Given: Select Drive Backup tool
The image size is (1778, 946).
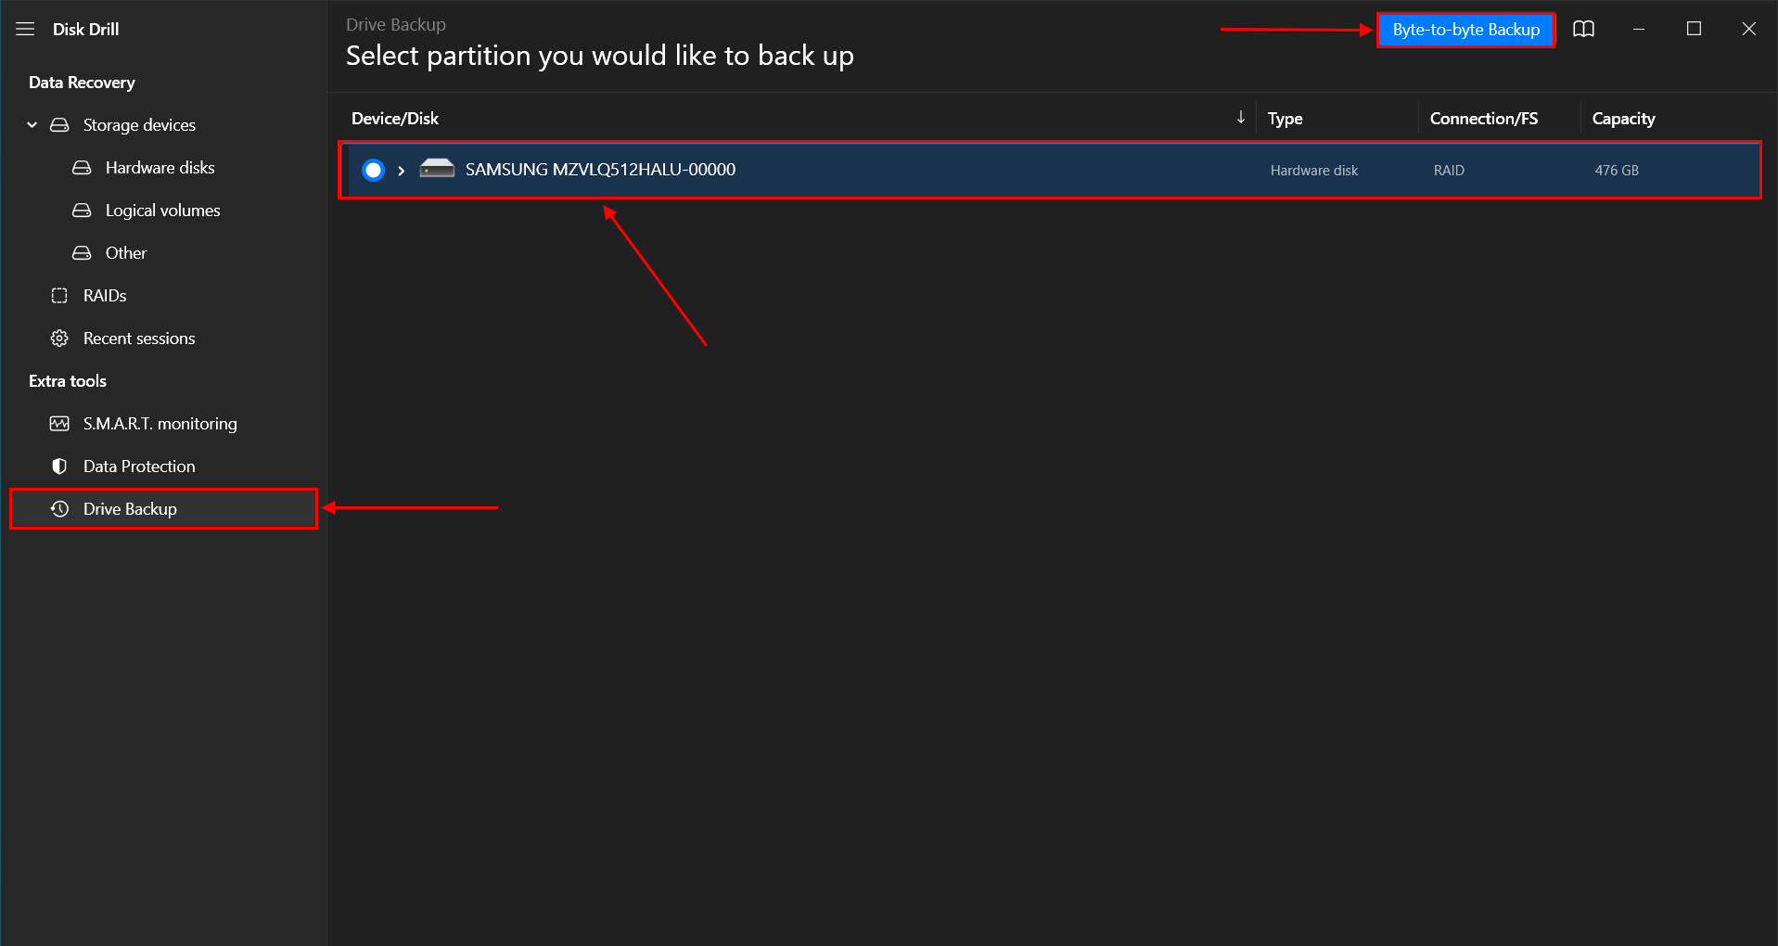Looking at the screenshot, I should tap(163, 508).
